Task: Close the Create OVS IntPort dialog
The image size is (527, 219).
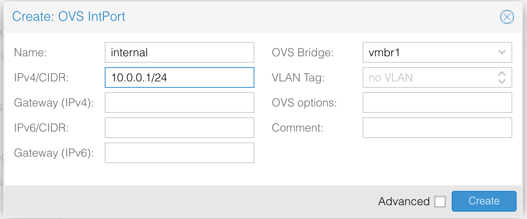Action: pyautogui.click(x=507, y=17)
